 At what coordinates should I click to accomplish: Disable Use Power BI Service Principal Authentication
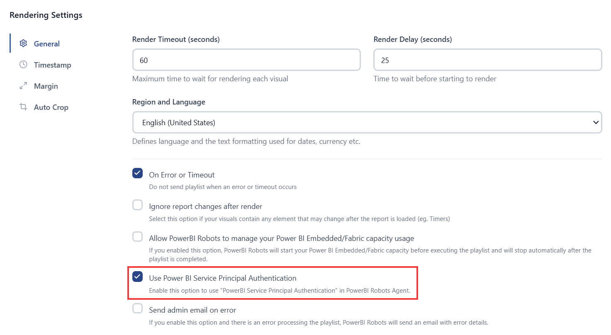[x=138, y=277]
